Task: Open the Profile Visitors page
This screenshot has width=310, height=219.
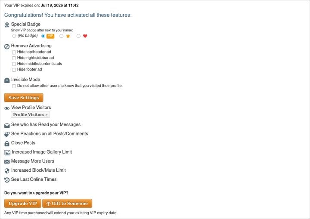Action: point(30,115)
